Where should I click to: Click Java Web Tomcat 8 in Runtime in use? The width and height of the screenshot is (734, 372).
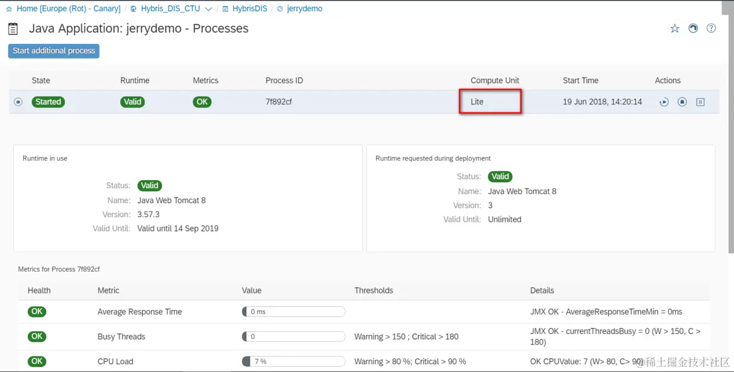[172, 200]
